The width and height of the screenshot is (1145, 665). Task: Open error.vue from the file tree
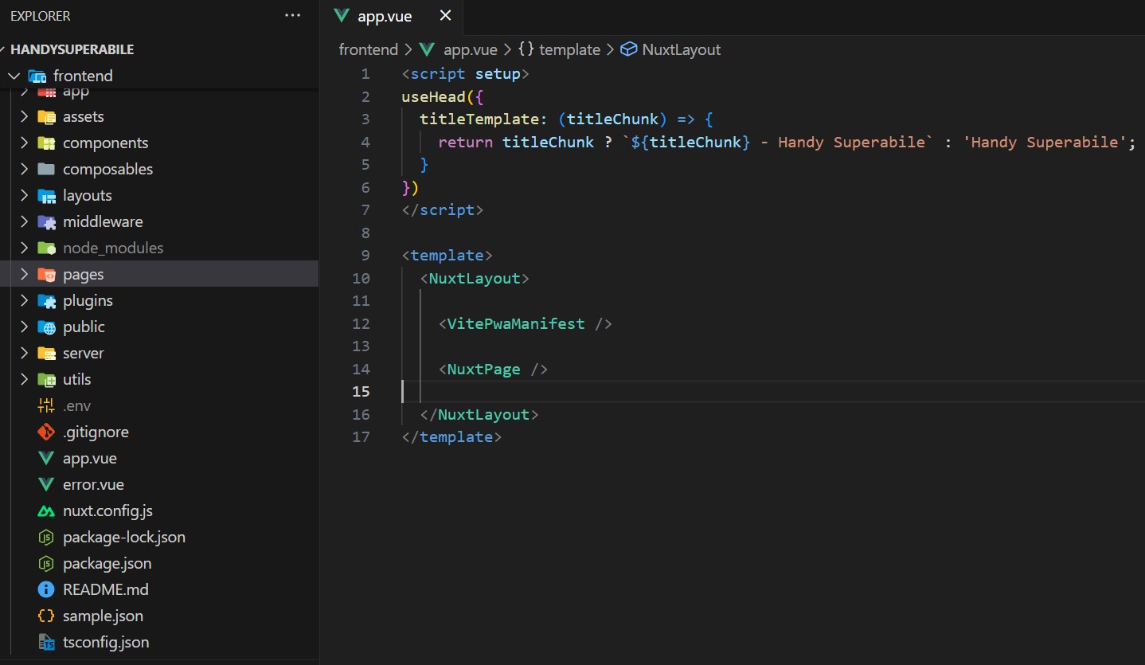tap(93, 485)
